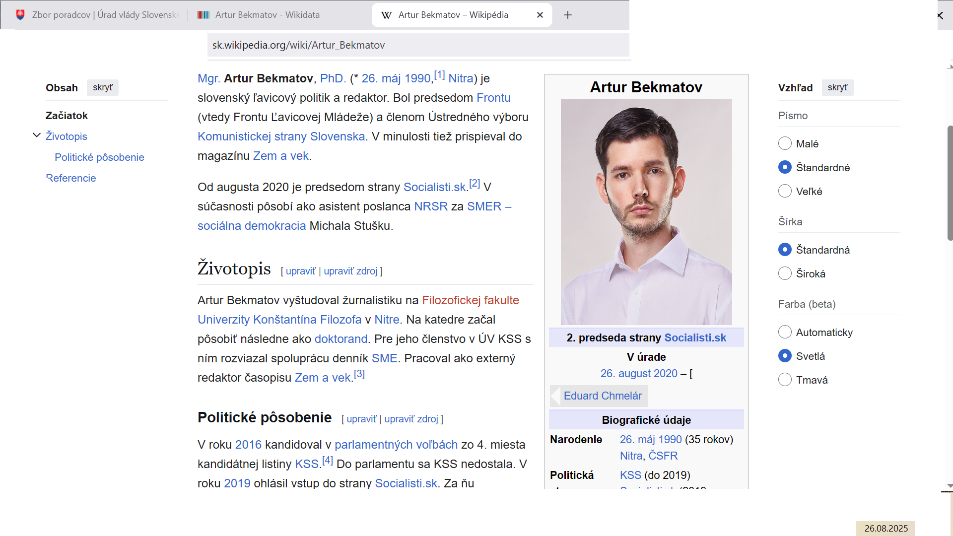Open the 26. máj date link in intro
The image size is (953, 536).
[381, 78]
